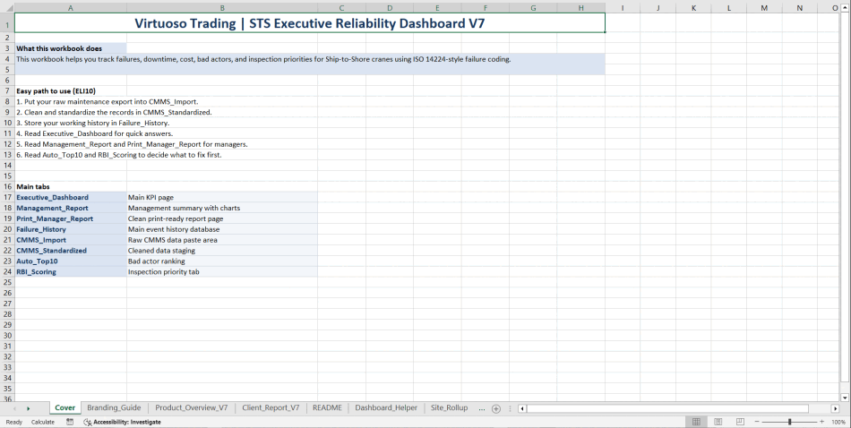The height and width of the screenshot is (428, 851).
Task: Switch to the README sheet tab
Action: (327, 408)
